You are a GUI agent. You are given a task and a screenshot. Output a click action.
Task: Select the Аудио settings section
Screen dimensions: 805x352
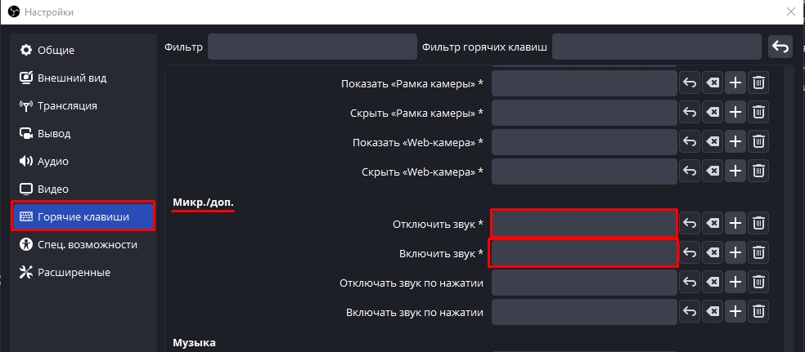click(83, 161)
